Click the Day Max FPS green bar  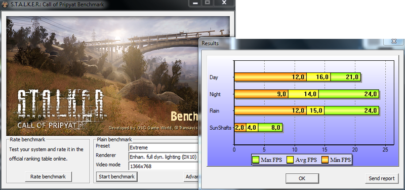[346, 77]
